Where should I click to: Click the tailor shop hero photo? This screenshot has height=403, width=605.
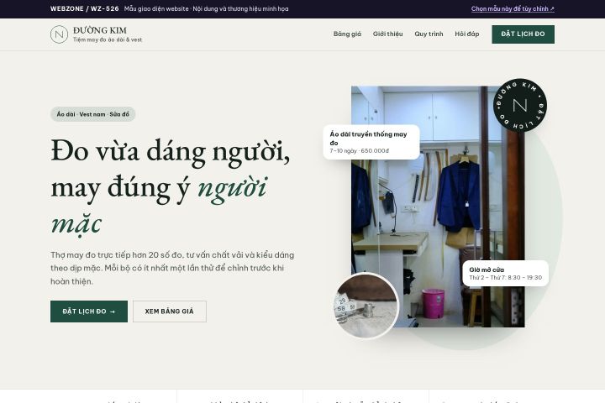tap(438, 207)
